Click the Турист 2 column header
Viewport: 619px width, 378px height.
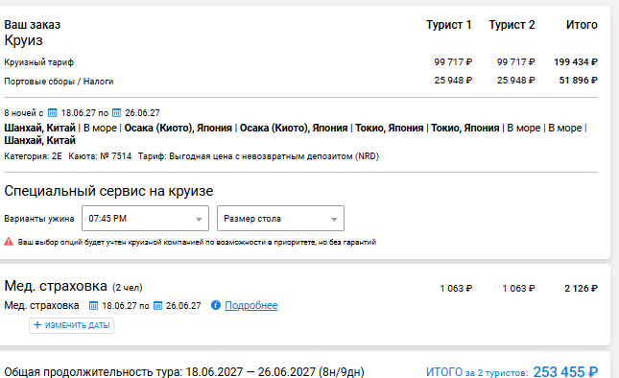tap(512, 25)
